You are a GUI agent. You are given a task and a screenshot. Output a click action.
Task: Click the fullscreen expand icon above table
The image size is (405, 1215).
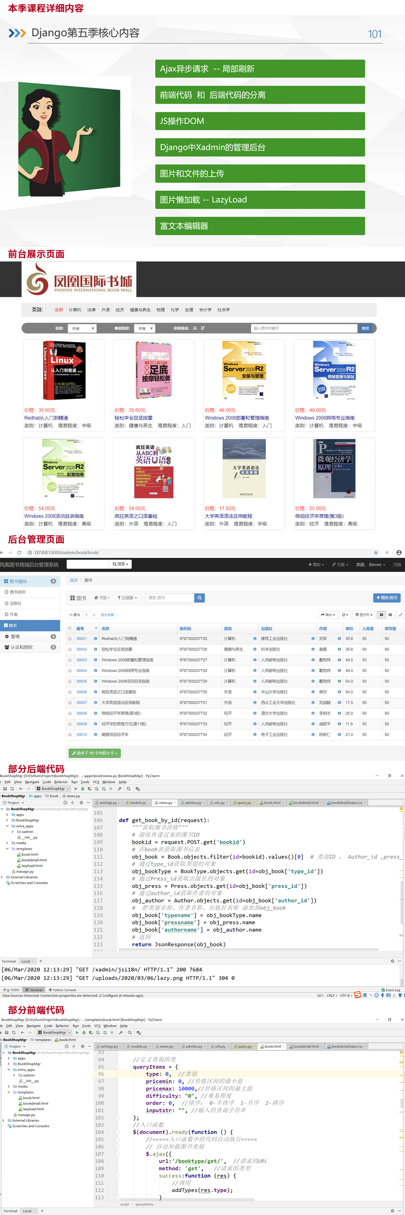[x=400, y=614]
